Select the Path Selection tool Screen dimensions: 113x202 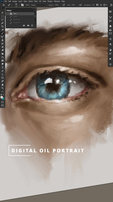pyautogui.click(x=2, y=74)
